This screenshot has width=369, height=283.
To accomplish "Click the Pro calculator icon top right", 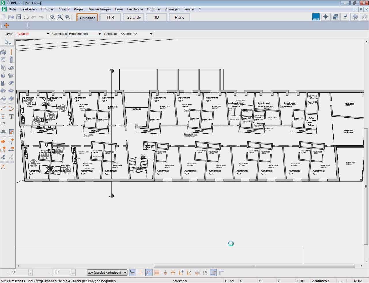I will click(x=335, y=17).
